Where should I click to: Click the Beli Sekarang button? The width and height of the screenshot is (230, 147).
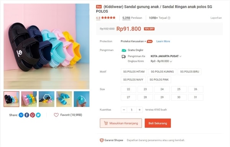(158, 123)
